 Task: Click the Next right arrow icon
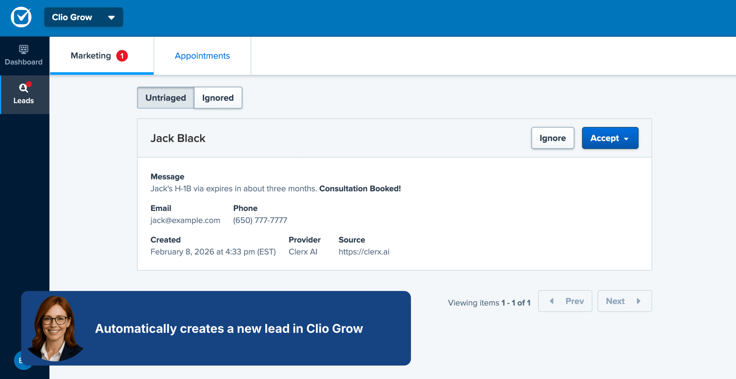[x=639, y=301]
